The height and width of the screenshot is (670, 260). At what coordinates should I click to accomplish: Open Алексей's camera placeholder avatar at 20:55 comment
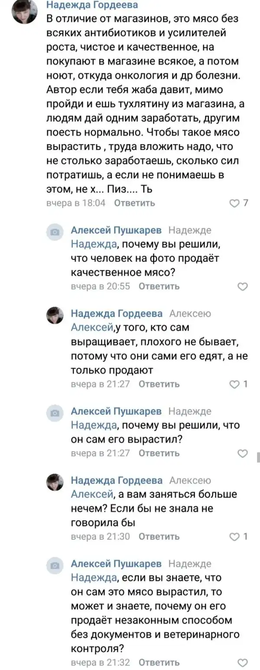tap(55, 232)
